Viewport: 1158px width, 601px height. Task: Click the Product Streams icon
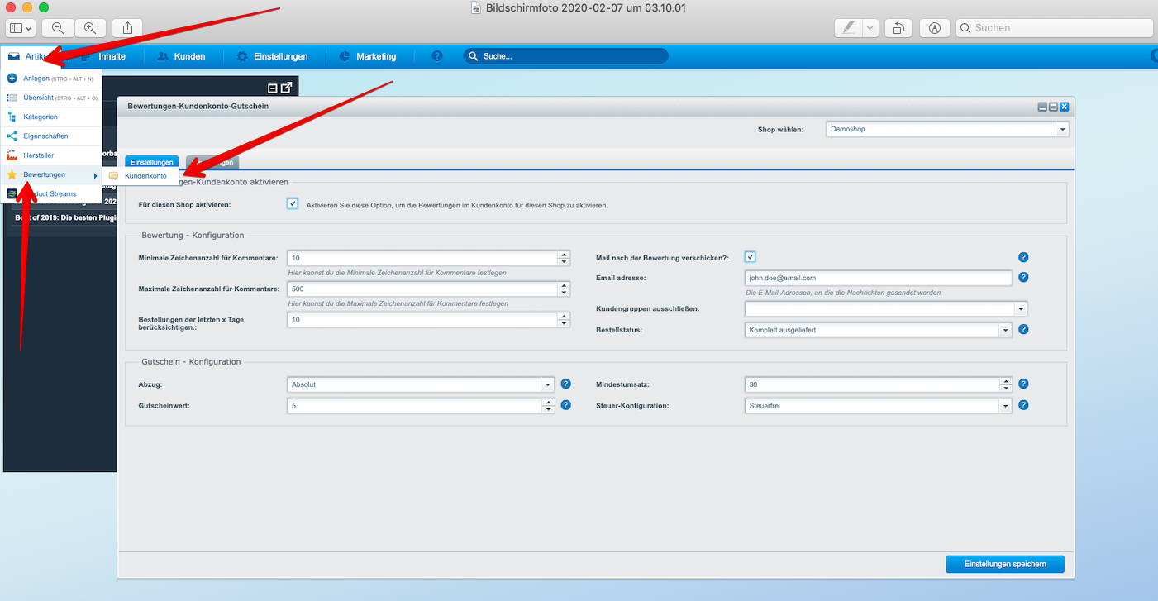click(x=12, y=193)
